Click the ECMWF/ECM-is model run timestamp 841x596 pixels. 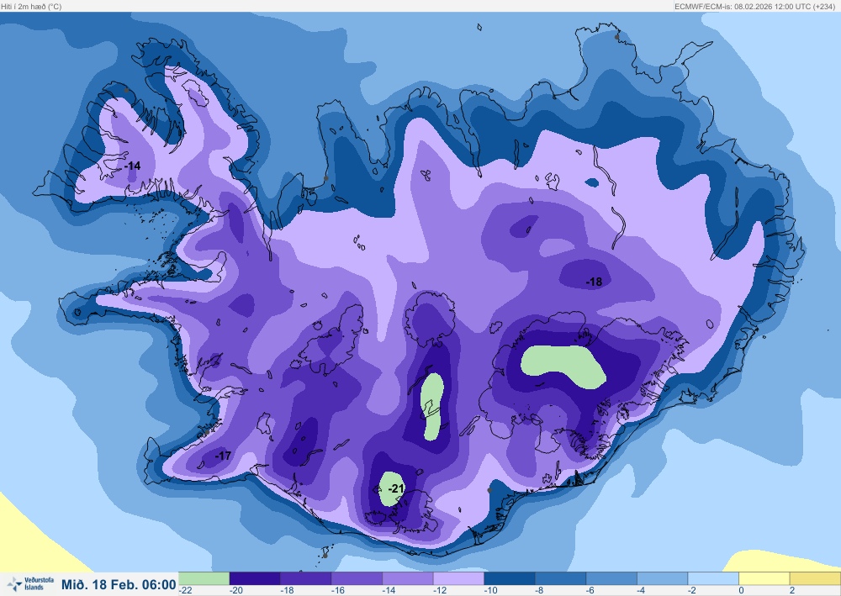click(754, 7)
